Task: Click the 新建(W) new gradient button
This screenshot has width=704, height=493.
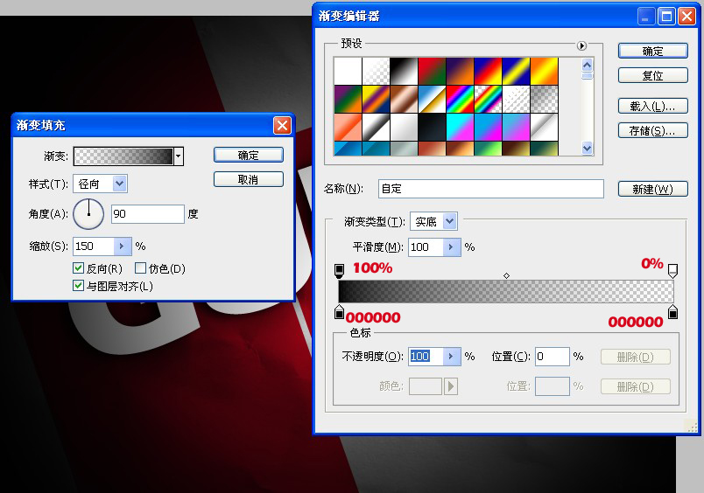Action: point(653,189)
